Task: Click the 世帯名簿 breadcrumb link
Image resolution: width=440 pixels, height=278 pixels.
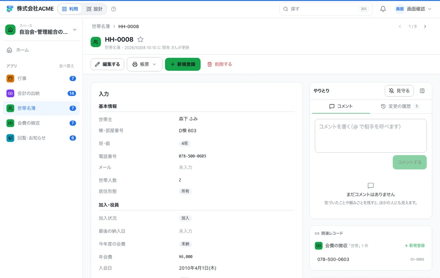Action: click(x=101, y=26)
